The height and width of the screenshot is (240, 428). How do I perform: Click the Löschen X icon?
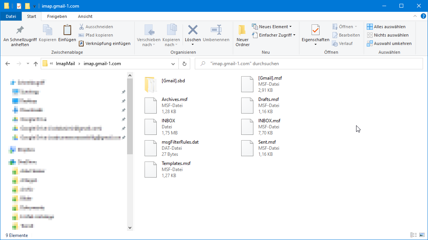193,30
